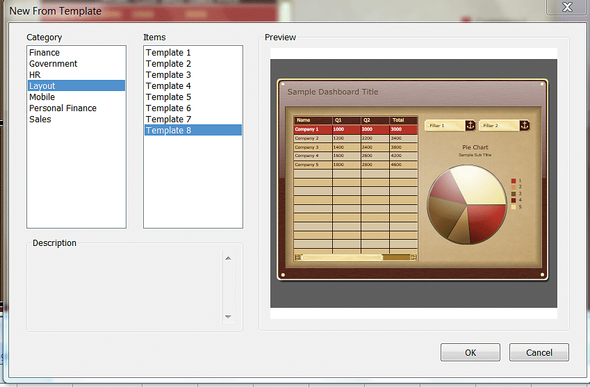Select the Finance category
This screenshot has height=387, width=590.
pyautogui.click(x=44, y=53)
